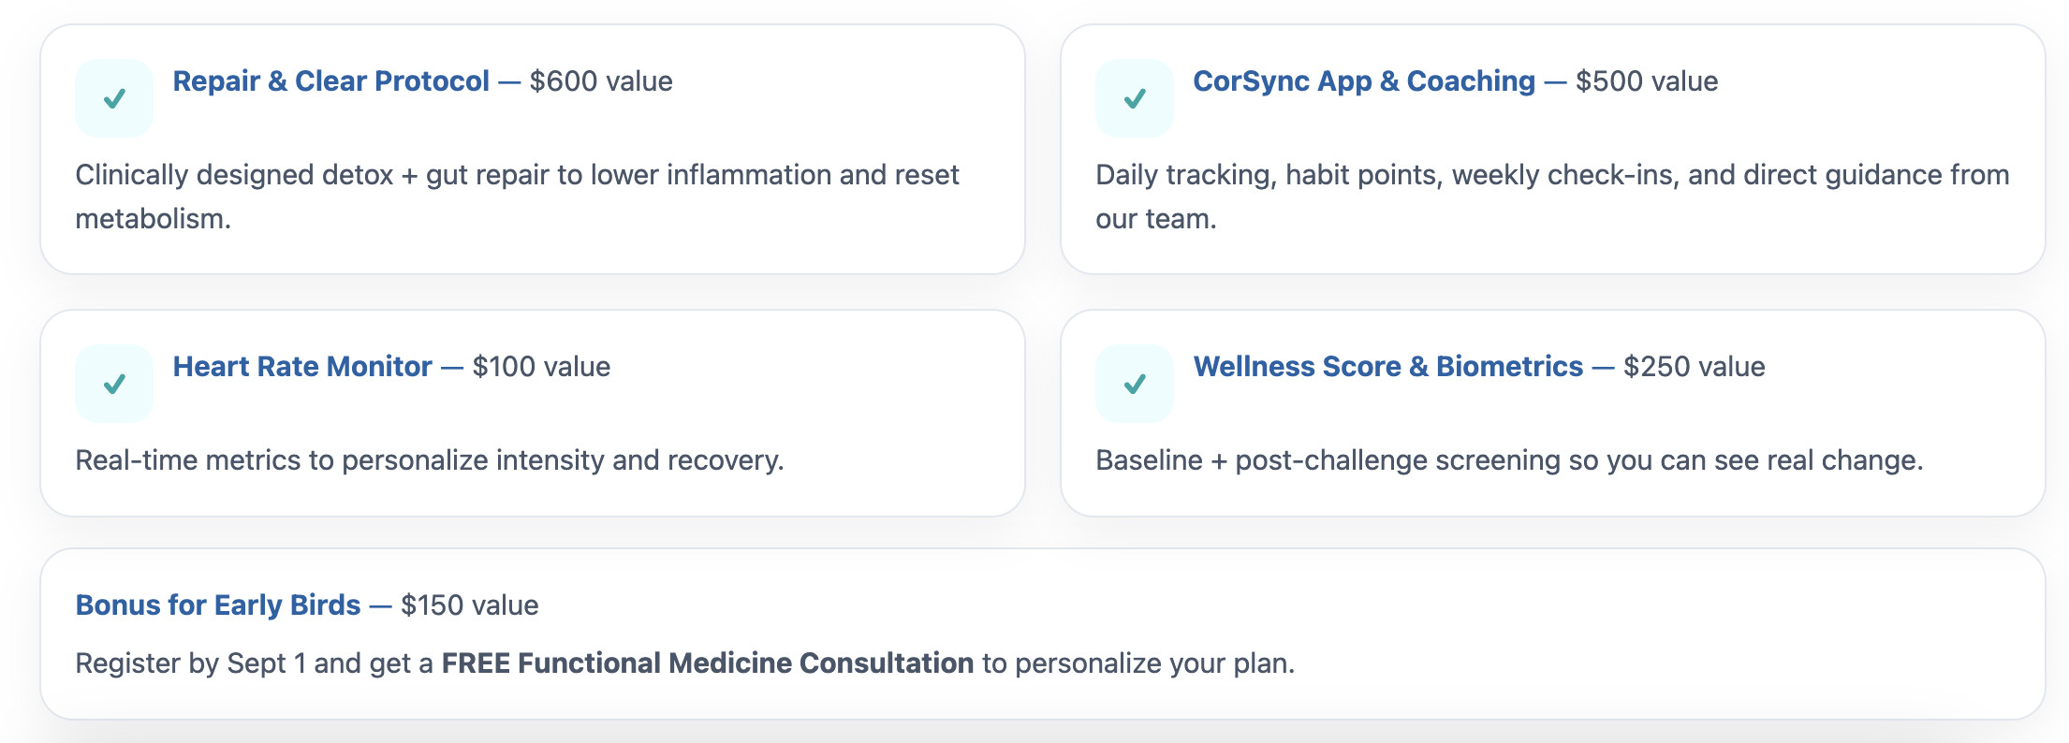The width and height of the screenshot is (2069, 743).
Task: Click the checkmark icon beside Repair & Clear Protocol
Action: click(x=114, y=98)
